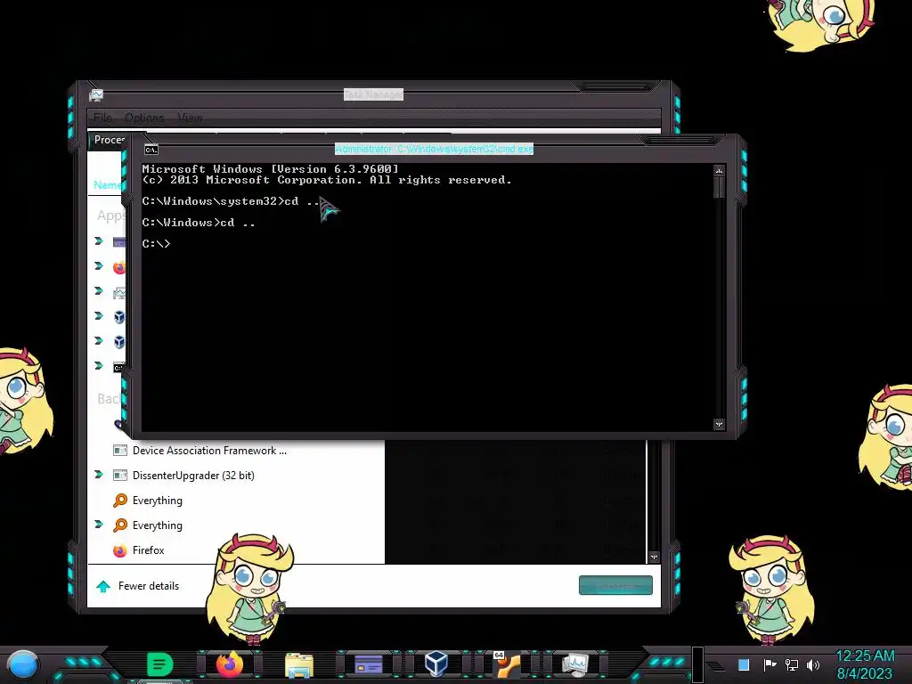Select the cmd icon in Apps list
This screenshot has height=684, width=912.
point(118,368)
